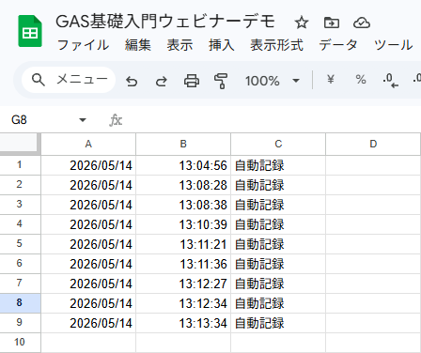
Task: Apply percent format
Action: (x=361, y=80)
